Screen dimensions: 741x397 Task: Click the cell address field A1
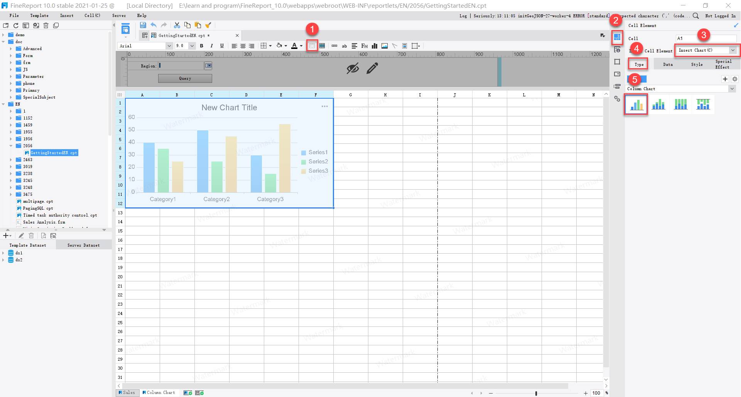click(706, 38)
